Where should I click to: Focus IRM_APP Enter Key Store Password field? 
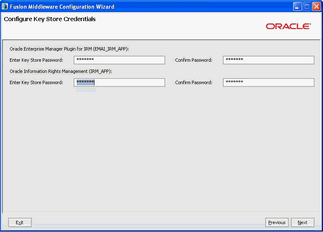click(x=119, y=82)
